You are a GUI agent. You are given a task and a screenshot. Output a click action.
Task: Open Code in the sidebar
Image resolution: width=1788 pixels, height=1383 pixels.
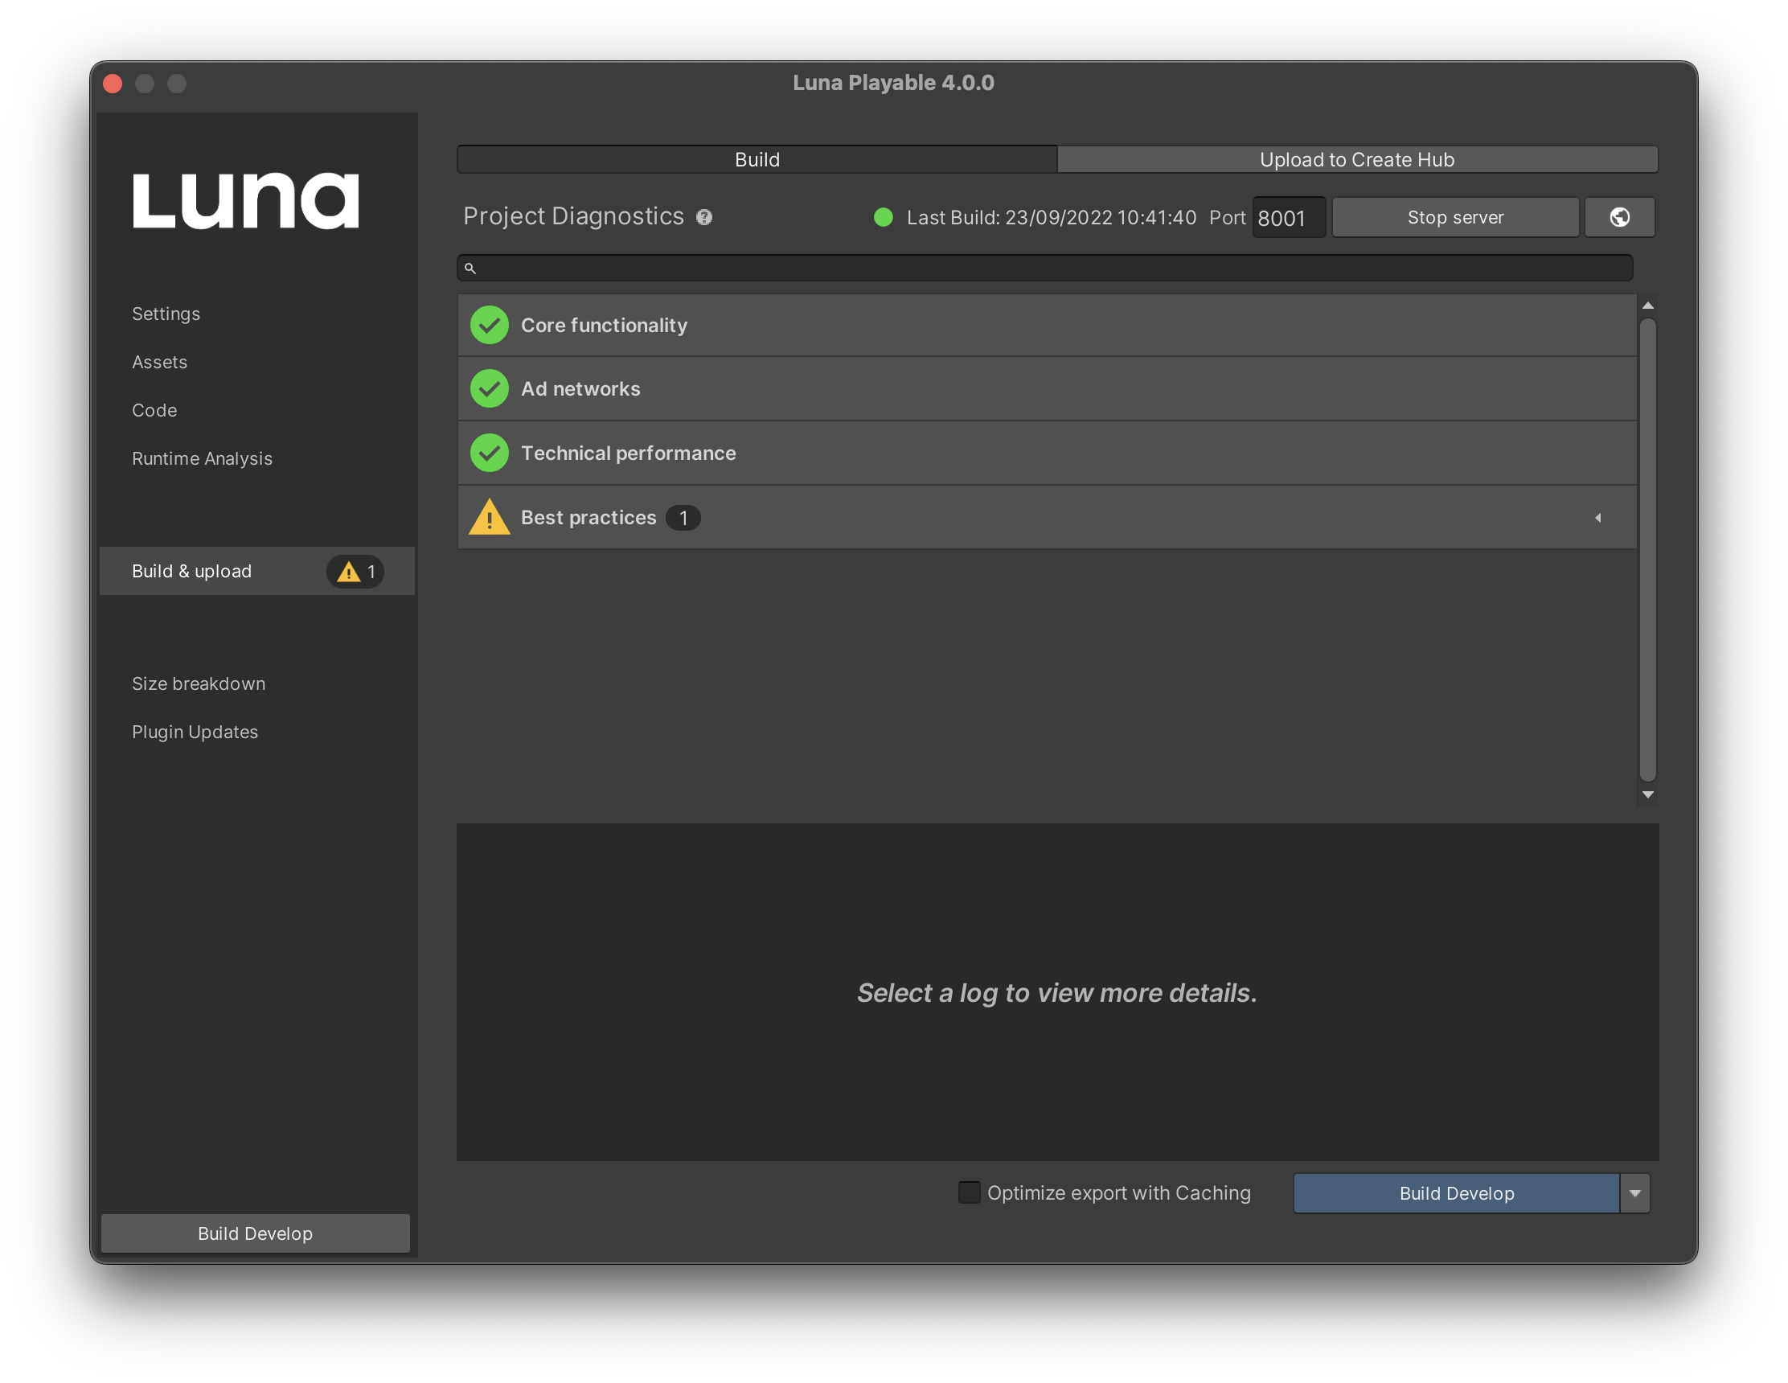[154, 410]
